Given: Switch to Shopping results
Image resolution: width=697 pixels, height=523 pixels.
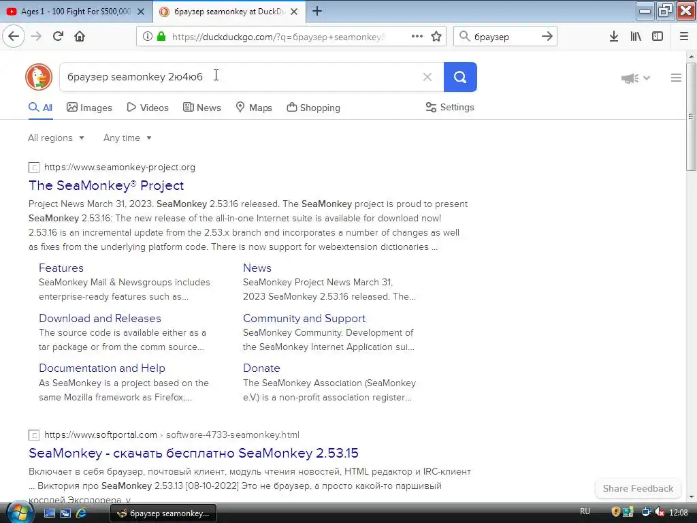Looking at the screenshot, I should pyautogui.click(x=313, y=108).
